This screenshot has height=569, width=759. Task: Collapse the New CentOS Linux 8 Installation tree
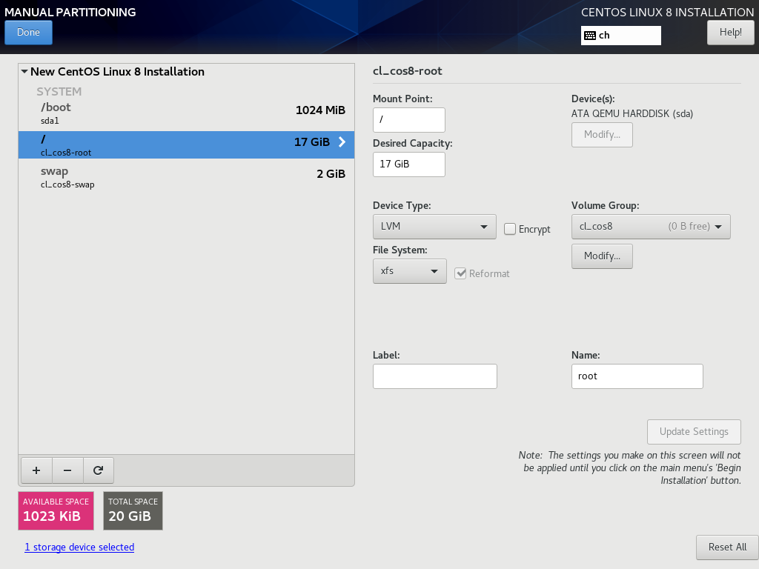coord(24,72)
